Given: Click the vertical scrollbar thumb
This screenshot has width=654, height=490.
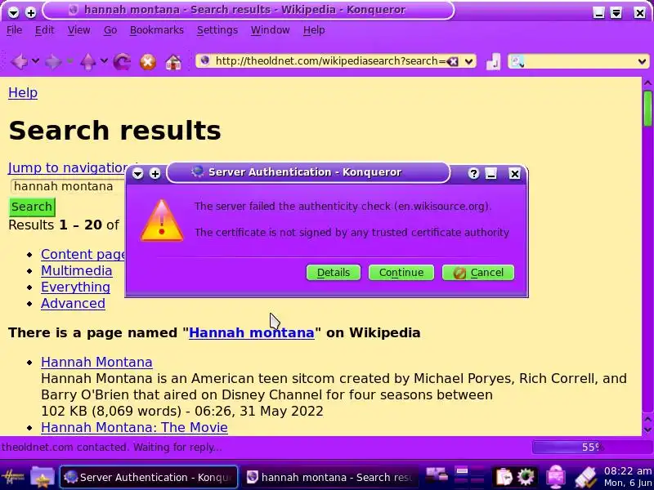Looking at the screenshot, I should coord(647,109).
